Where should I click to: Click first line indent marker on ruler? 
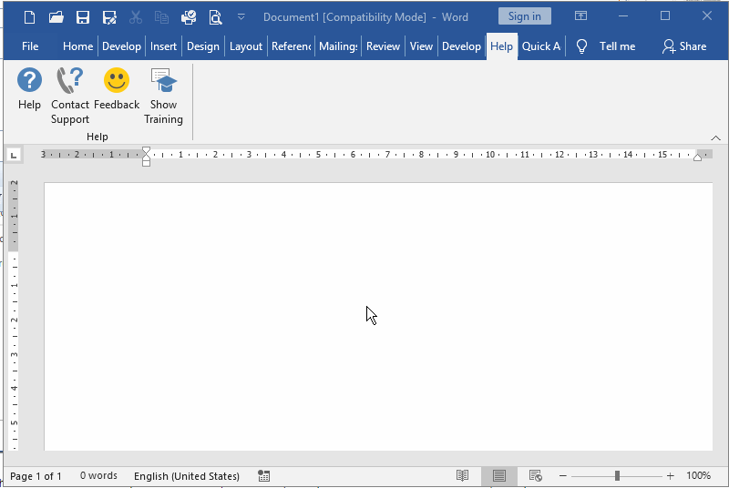[x=146, y=150]
